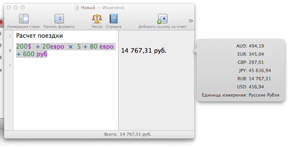Expand the toolbar overflow chevron
Image resolution: width=290 pixels, height=147 pixels.
[191, 21]
